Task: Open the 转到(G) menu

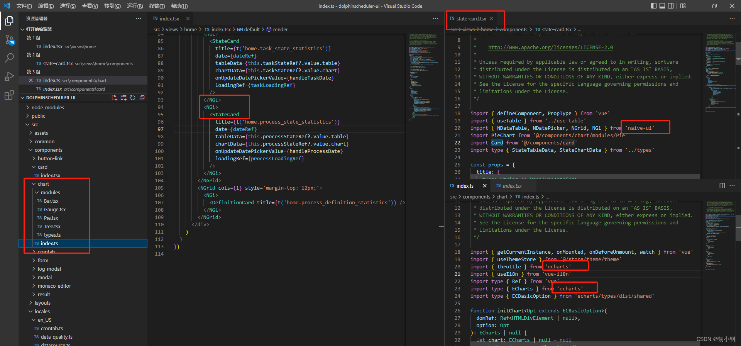Action: pos(112,6)
